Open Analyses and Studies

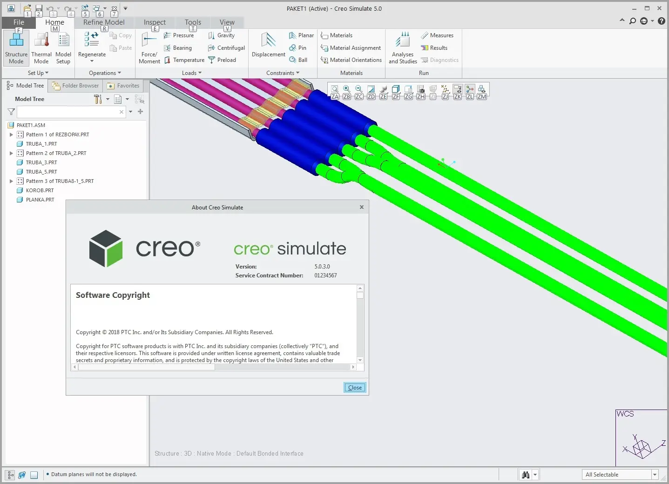tap(403, 48)
